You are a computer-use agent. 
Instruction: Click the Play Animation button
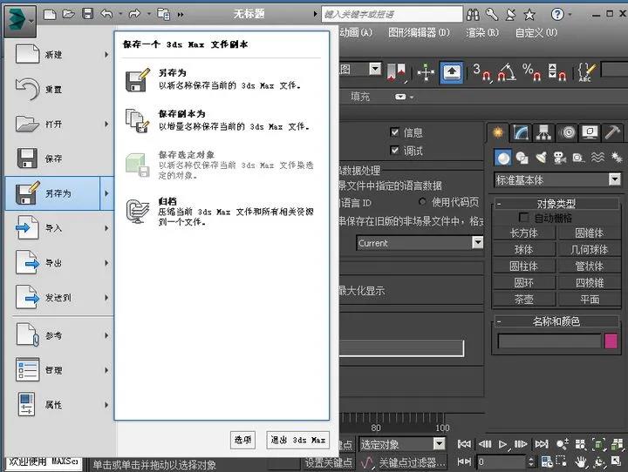[x=502, y=444]
